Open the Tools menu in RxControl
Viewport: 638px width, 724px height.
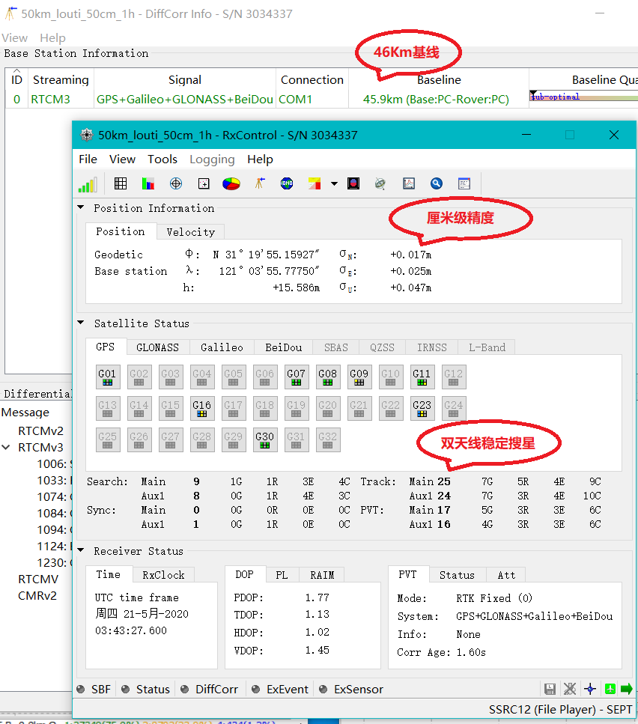coord(162,159)
